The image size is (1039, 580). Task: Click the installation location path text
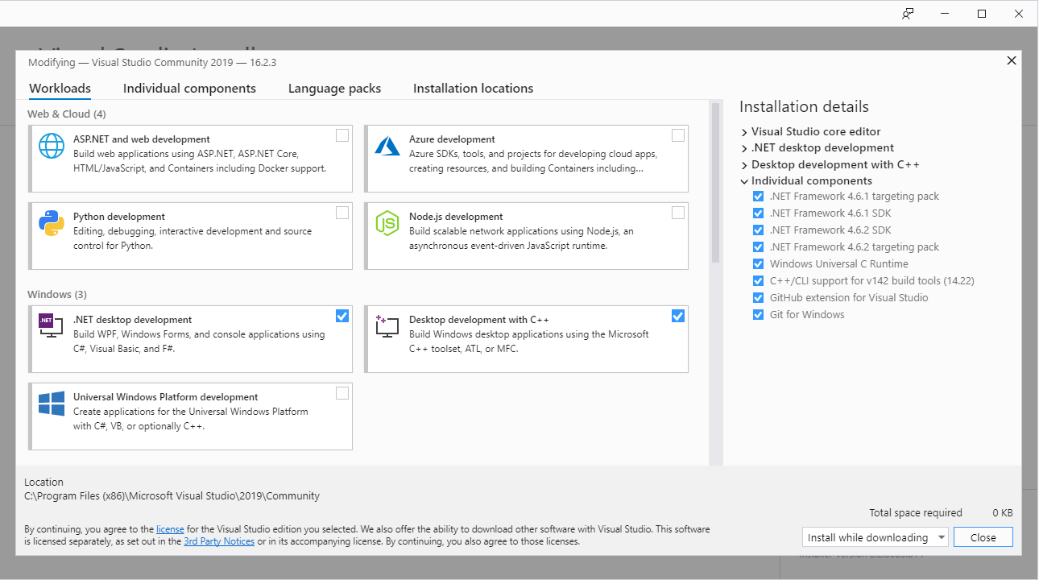tap(172, 496)
